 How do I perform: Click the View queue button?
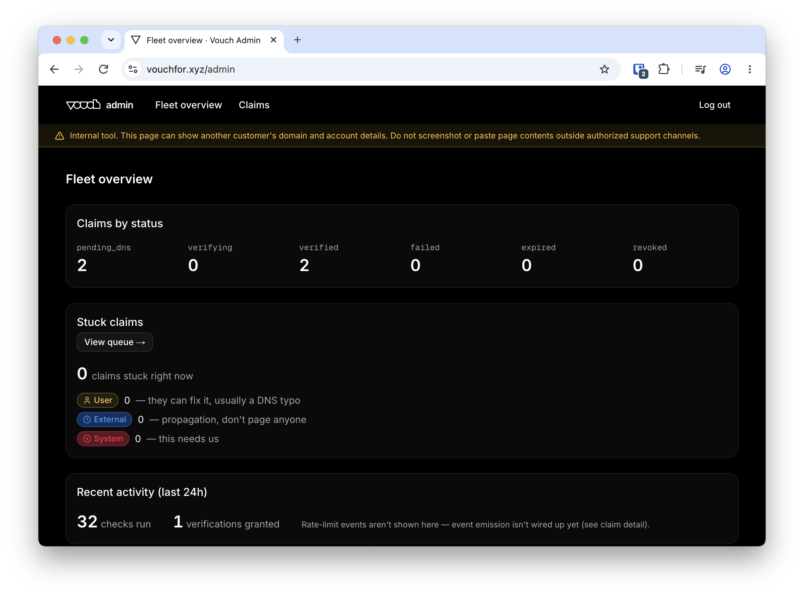point(114,342)
